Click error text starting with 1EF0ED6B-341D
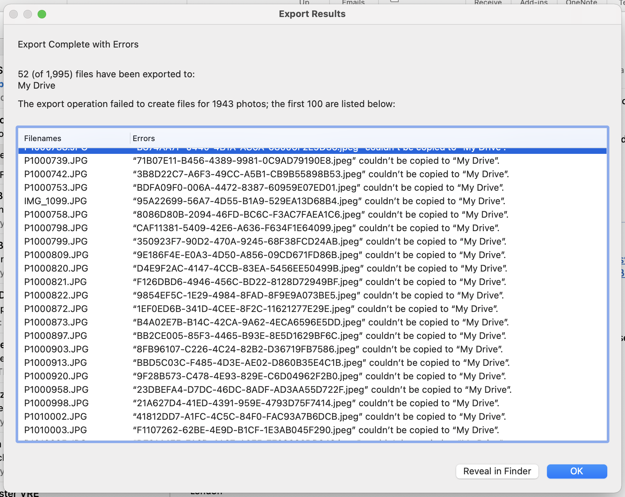This screenshot has height=497, width=625. coord(315,309)
